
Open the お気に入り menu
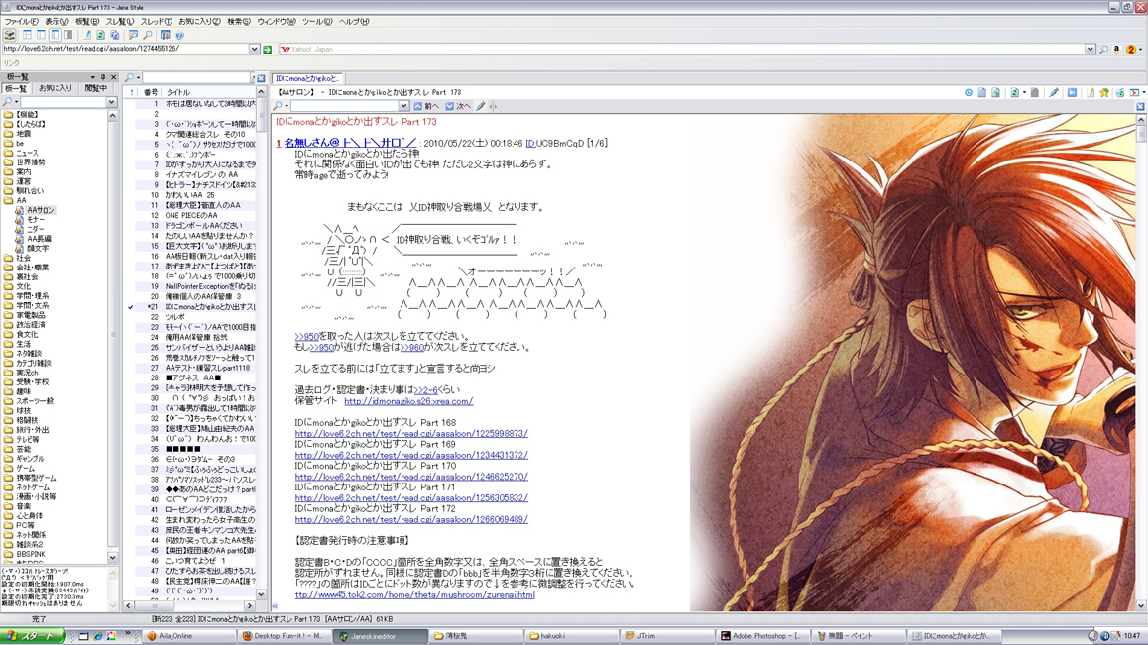click(x=199, y=21)
